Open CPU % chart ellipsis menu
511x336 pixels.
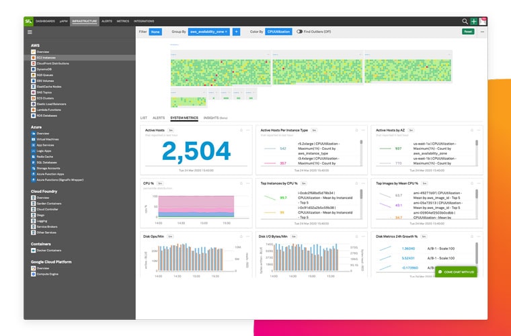pos(248,183)
